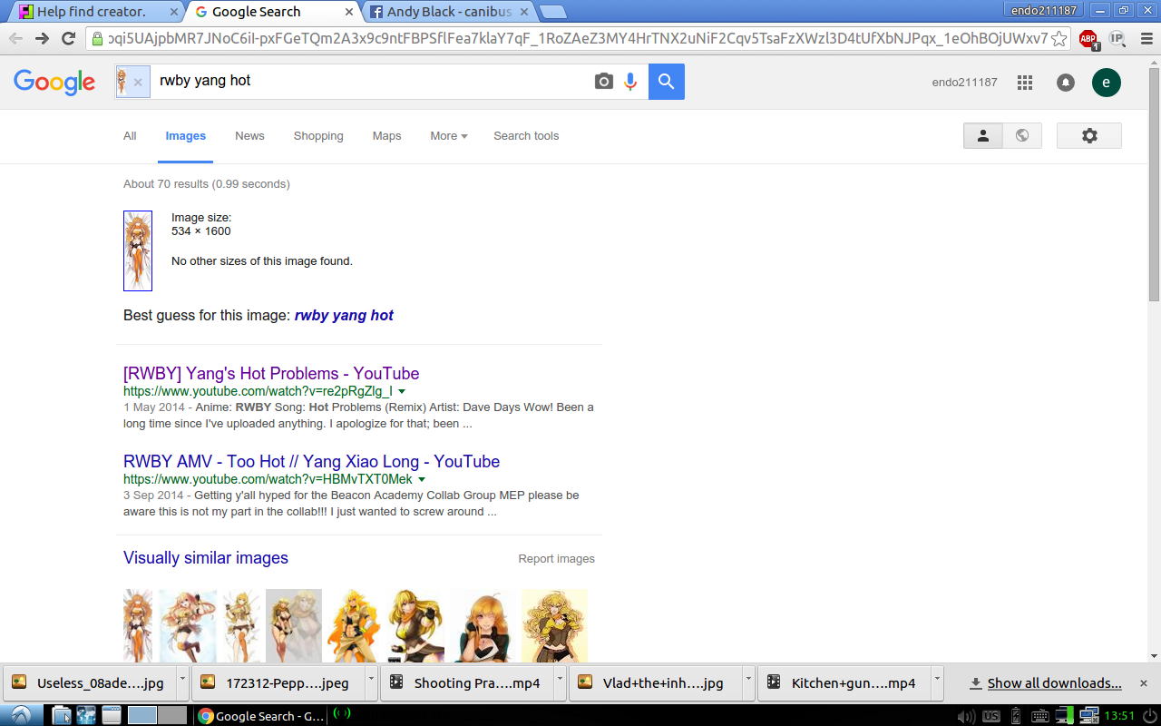Switch to private results person toggle
1161x726 pixels.
(982, 135)
